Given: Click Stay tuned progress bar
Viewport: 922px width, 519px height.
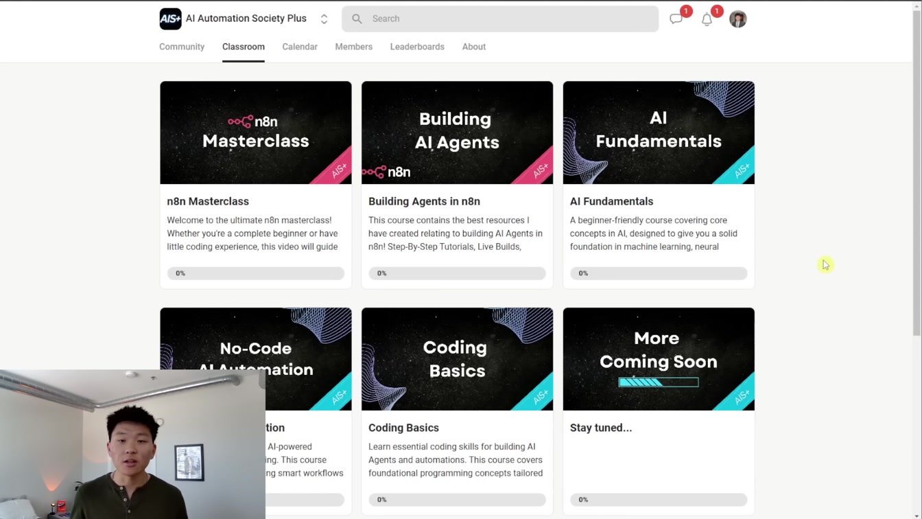Looking at the screenshot, I should [659, 500].
